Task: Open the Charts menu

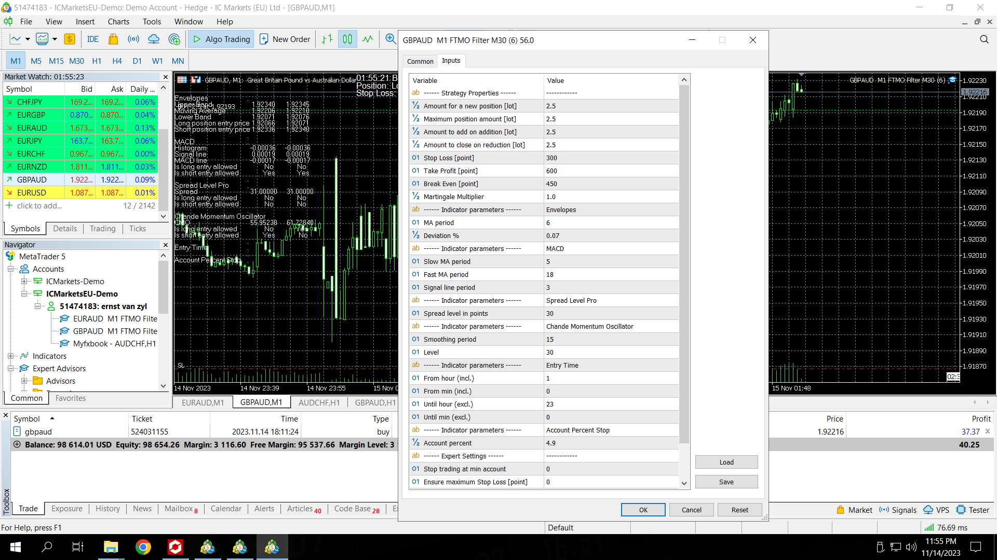Action: [x=118, y=21]
